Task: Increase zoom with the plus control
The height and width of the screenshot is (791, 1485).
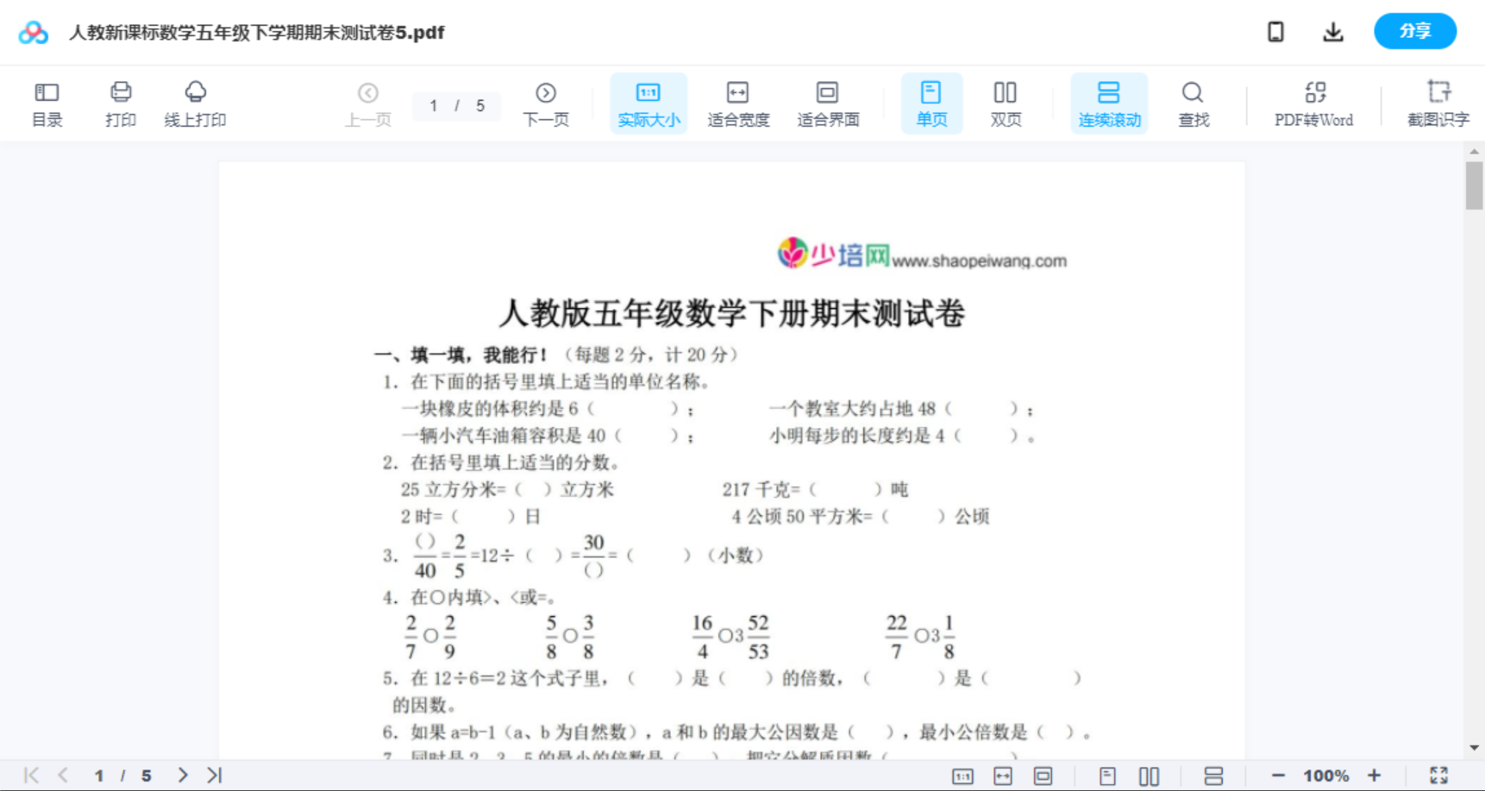Action: pyautogui.click(x=1375, y=775)
